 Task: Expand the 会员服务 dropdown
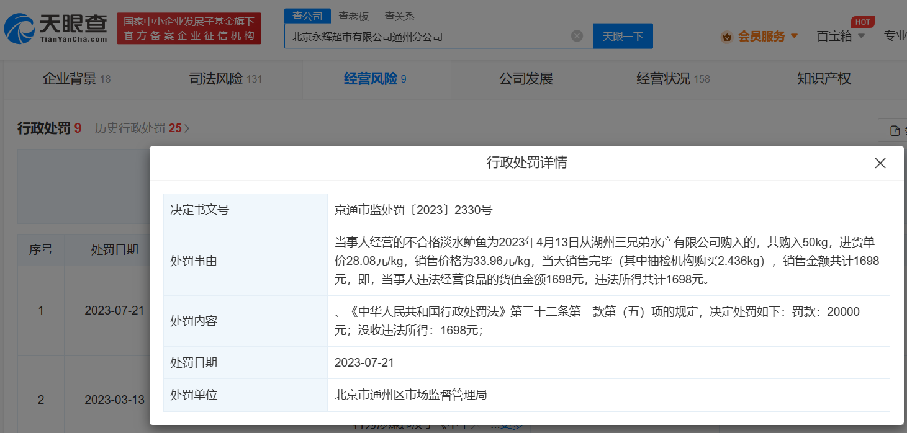pos(794,36)
